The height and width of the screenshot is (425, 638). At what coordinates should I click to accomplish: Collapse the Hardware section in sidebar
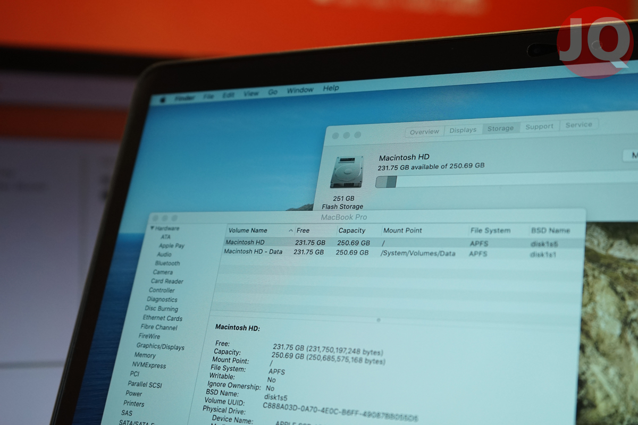tap(153, 228)
